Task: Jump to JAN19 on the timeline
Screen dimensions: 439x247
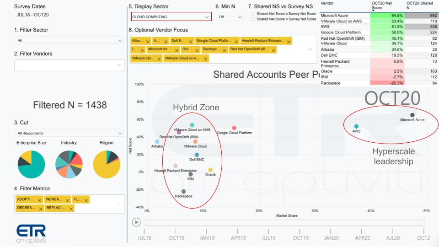Action: 207,238
